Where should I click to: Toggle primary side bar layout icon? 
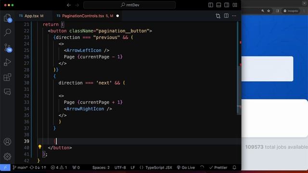[211, 5]
